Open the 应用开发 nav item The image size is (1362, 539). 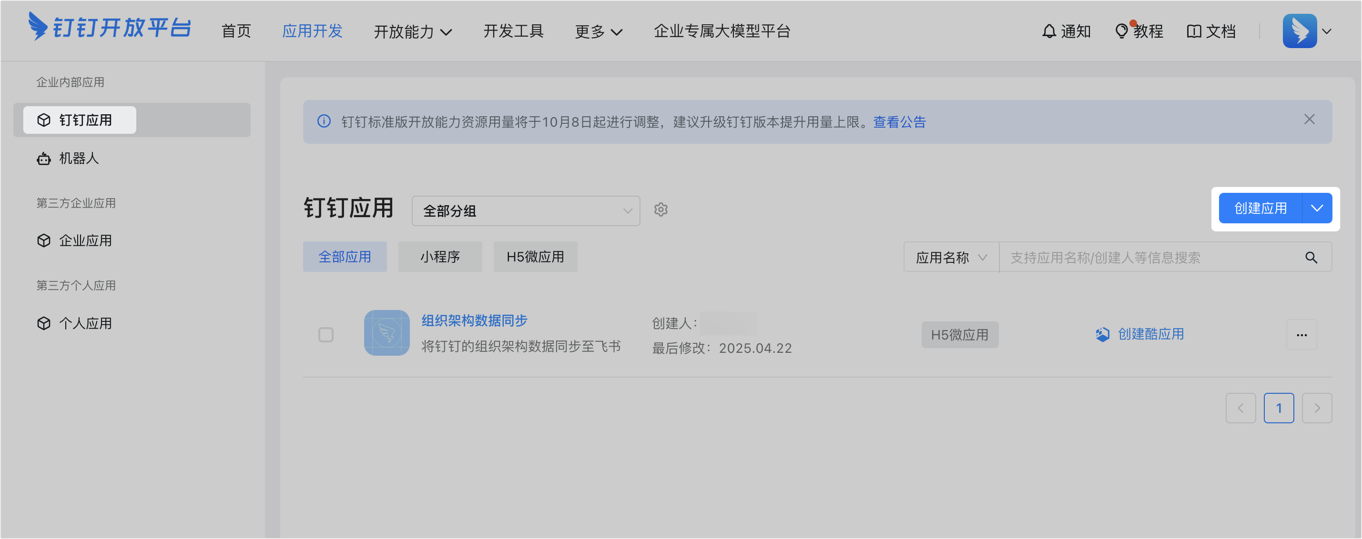click(x=313, y=31)
